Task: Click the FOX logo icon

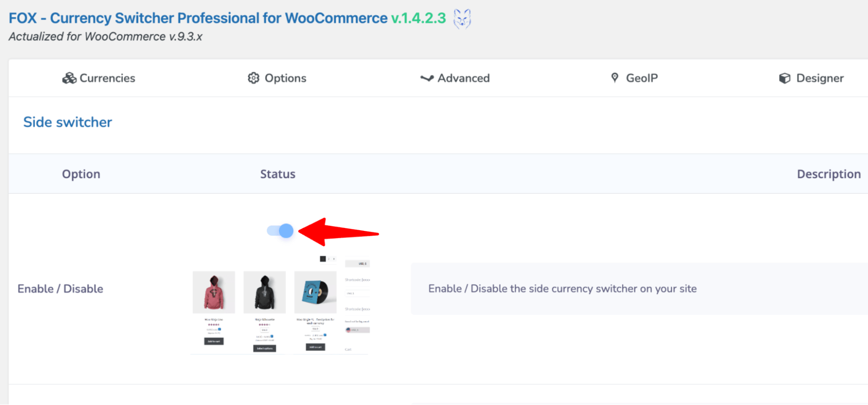Action: coord(462,19)
